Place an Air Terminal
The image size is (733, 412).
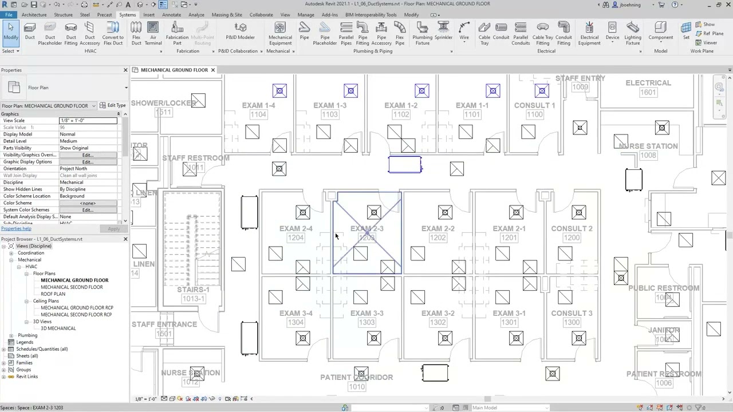point(153,33)
